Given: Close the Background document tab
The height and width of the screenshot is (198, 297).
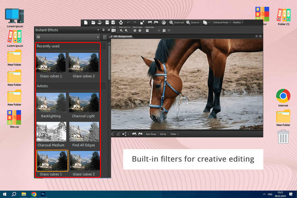Looking at the screenshot, I should [260, 36].
